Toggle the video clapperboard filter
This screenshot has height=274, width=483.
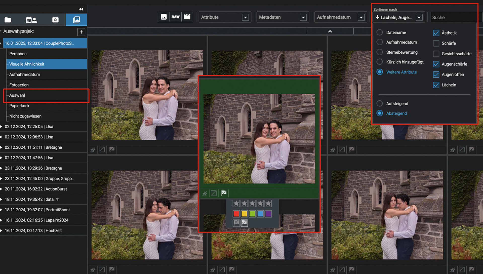pyautogui.click(x=187, y=17)
